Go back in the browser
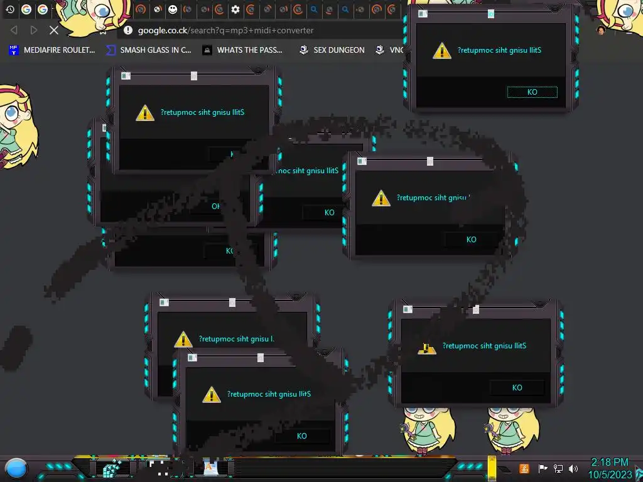Screen dimensions: 643x482 14,30
